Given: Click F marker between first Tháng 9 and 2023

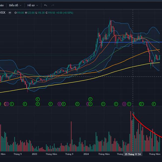Looking at the screenshot, I should coord(25,104).
